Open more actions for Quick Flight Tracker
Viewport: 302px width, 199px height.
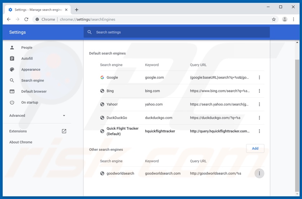click(x=259, y=131)
